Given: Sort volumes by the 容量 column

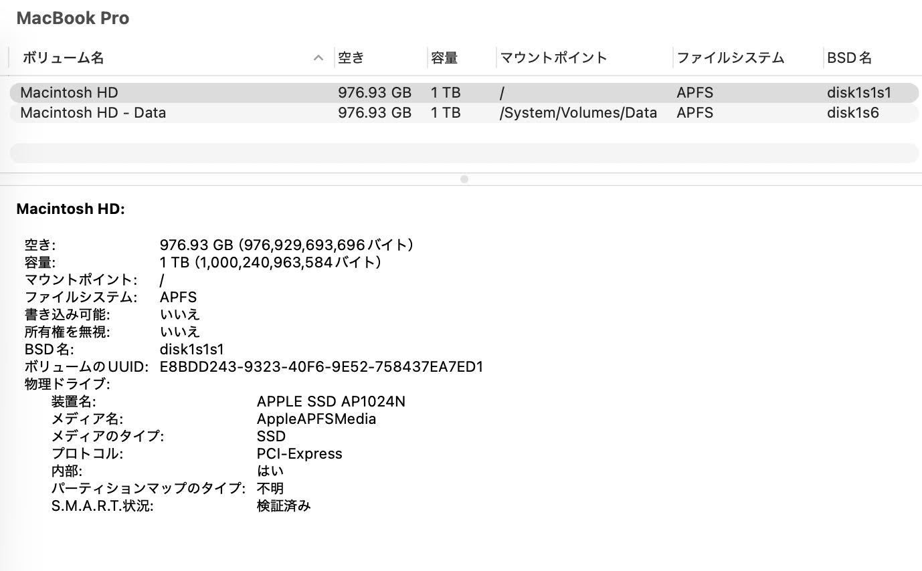Looking at the screenshot, I should [444, 58].
